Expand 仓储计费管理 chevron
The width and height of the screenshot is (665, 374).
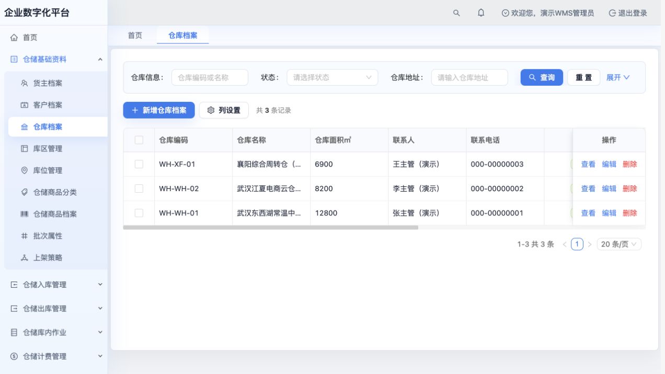pyautogui.click(x=100, y=356)
